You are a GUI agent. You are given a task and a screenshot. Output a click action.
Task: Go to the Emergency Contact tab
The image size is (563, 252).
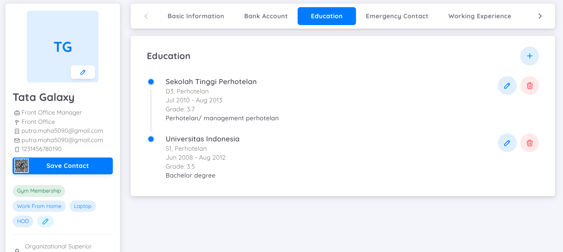(x=397, y=16)
